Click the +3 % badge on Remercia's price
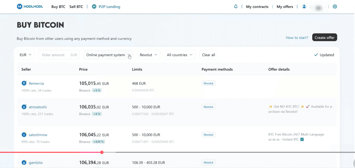The image size is (355, 168). [97, 90]
